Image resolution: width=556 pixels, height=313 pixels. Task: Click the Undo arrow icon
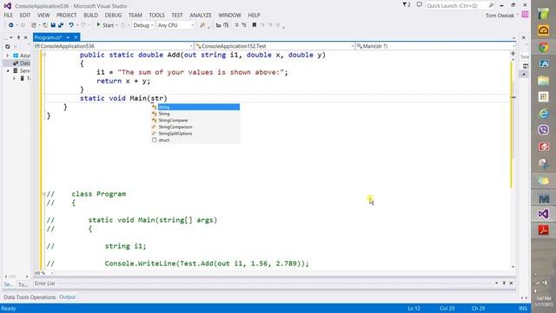[x=71, y=25]
